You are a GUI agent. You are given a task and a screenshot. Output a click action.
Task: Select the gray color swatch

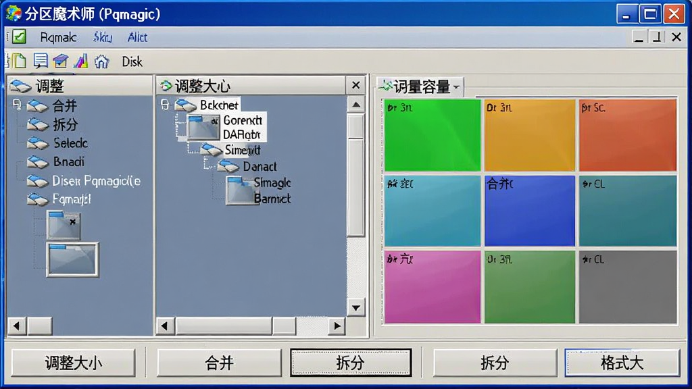(628, 287)
